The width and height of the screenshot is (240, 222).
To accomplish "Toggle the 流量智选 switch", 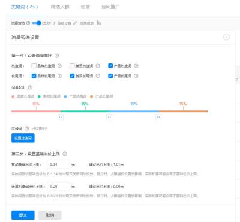I will [36, 23].
